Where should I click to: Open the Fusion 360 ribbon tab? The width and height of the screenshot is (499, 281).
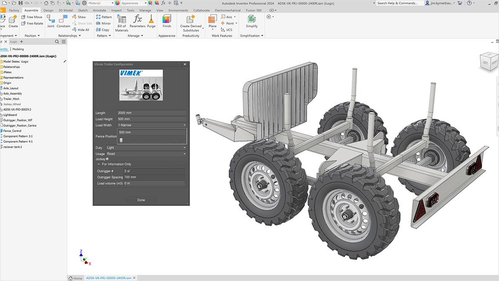click(x=254, y=10)
